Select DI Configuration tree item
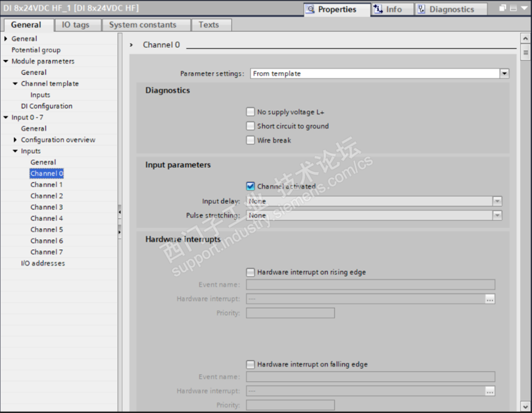Image resolution: width=532 pixels, height=413 pixels. (47, 106)
